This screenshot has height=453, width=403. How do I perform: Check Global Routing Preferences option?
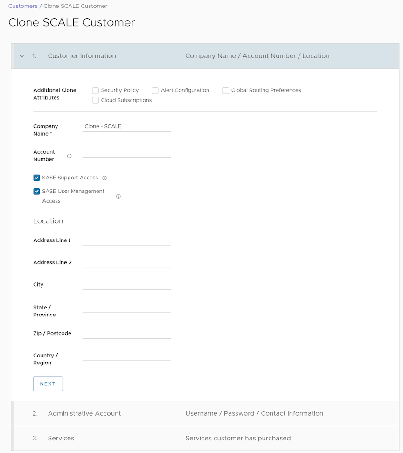[x=226, y=90]
